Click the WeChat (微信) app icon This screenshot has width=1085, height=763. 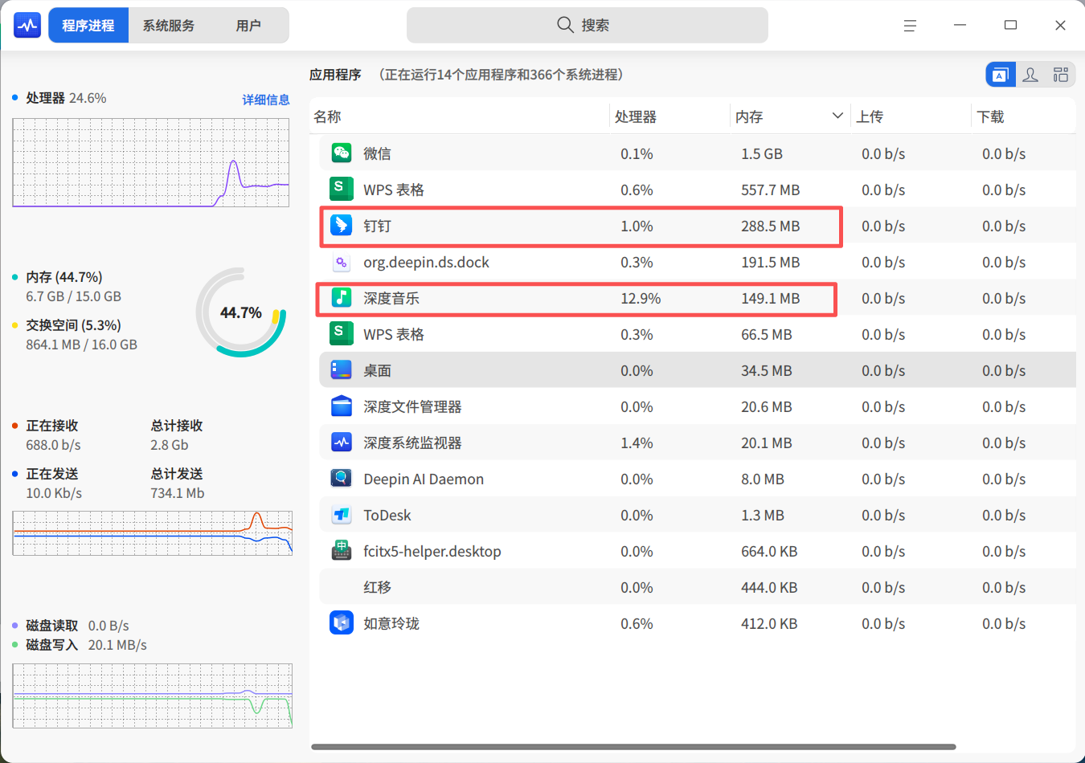point(342,153)
